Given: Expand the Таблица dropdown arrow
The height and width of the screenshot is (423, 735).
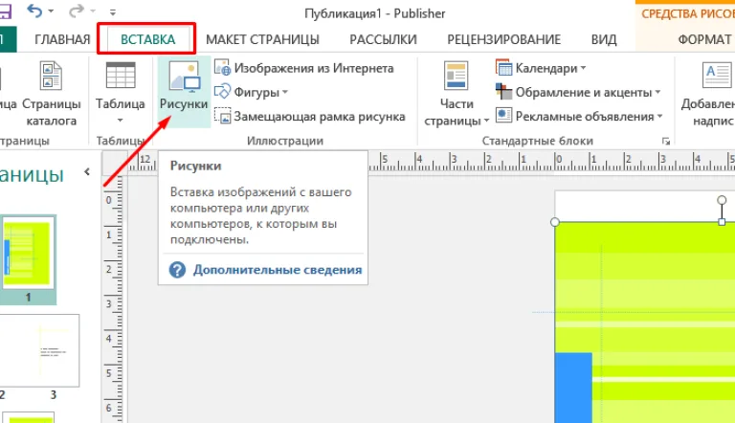Looking at the screenshot, I should 120,121.
